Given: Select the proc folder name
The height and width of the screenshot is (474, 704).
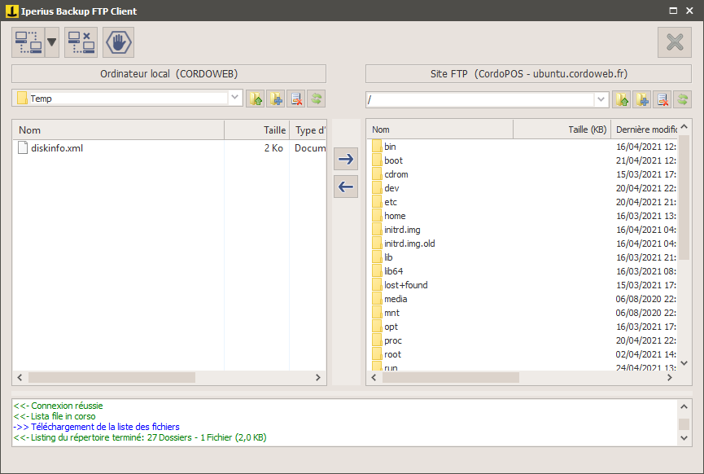Looking at the screenshot, I should tap(393, 340).
